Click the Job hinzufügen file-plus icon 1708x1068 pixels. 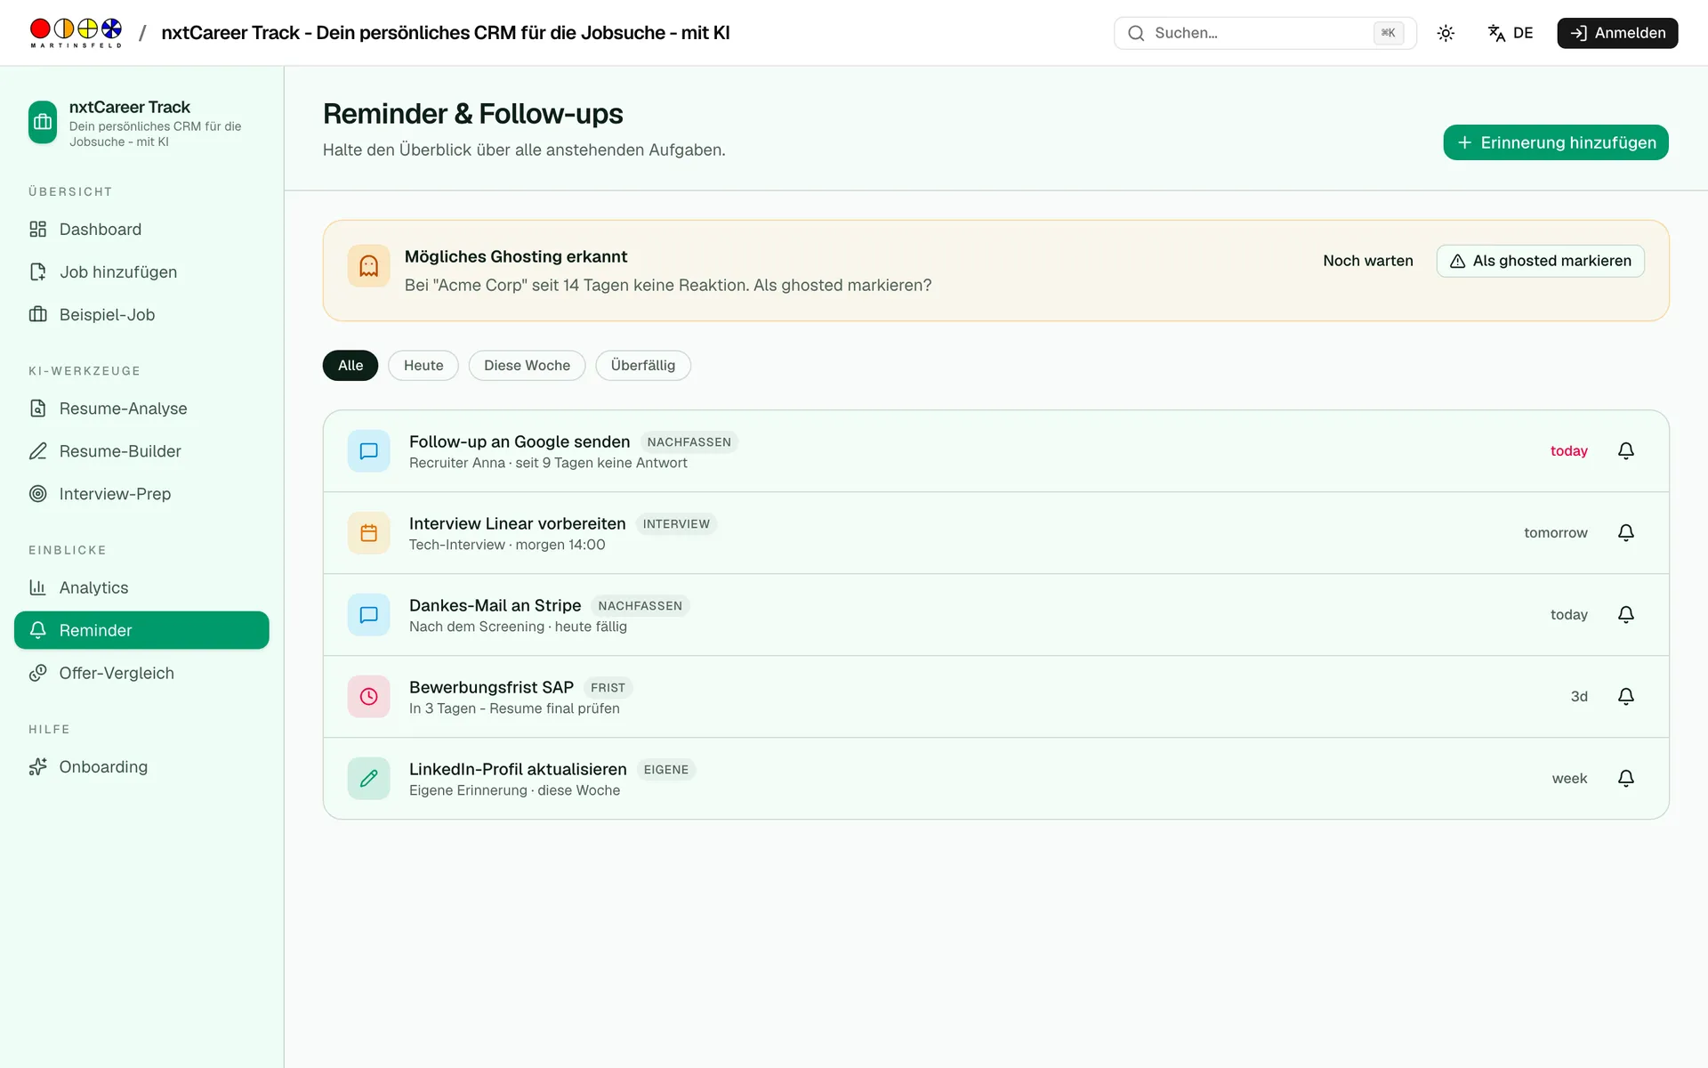pyautogui.click(x=37, y=272)
